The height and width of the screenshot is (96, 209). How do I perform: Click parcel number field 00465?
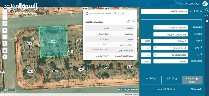[146, 61]
